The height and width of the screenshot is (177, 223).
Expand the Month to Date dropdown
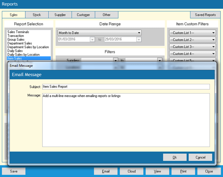(99, 33)
